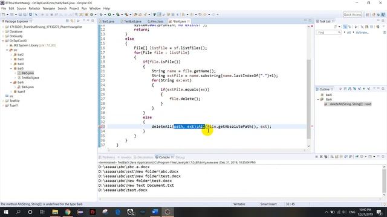Select the Database project
Image resolution: width=387 pixels, height=217 pixels.
[x=16, y=31]
